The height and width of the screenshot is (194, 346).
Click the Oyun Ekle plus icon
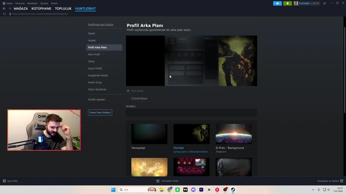(4, 181)
